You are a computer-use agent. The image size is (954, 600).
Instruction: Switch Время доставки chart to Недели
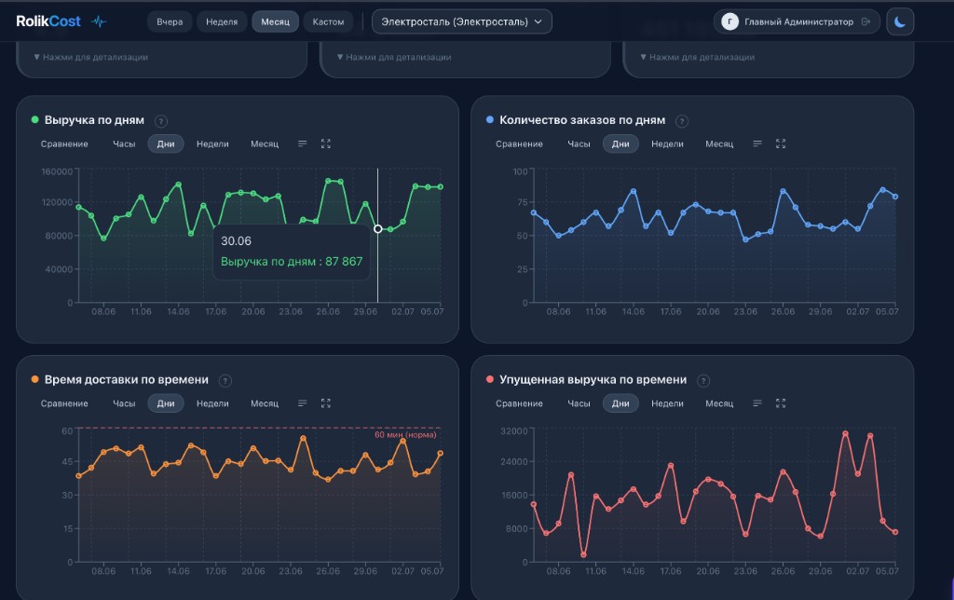212,403
